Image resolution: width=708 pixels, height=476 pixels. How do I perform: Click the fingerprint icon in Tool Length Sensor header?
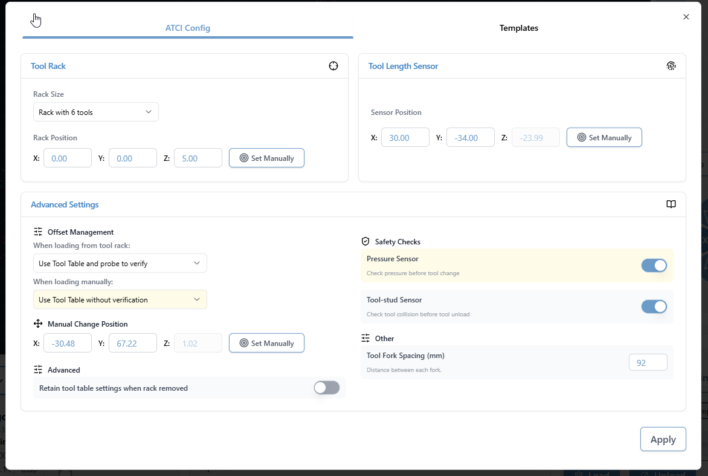pos(671,66)
